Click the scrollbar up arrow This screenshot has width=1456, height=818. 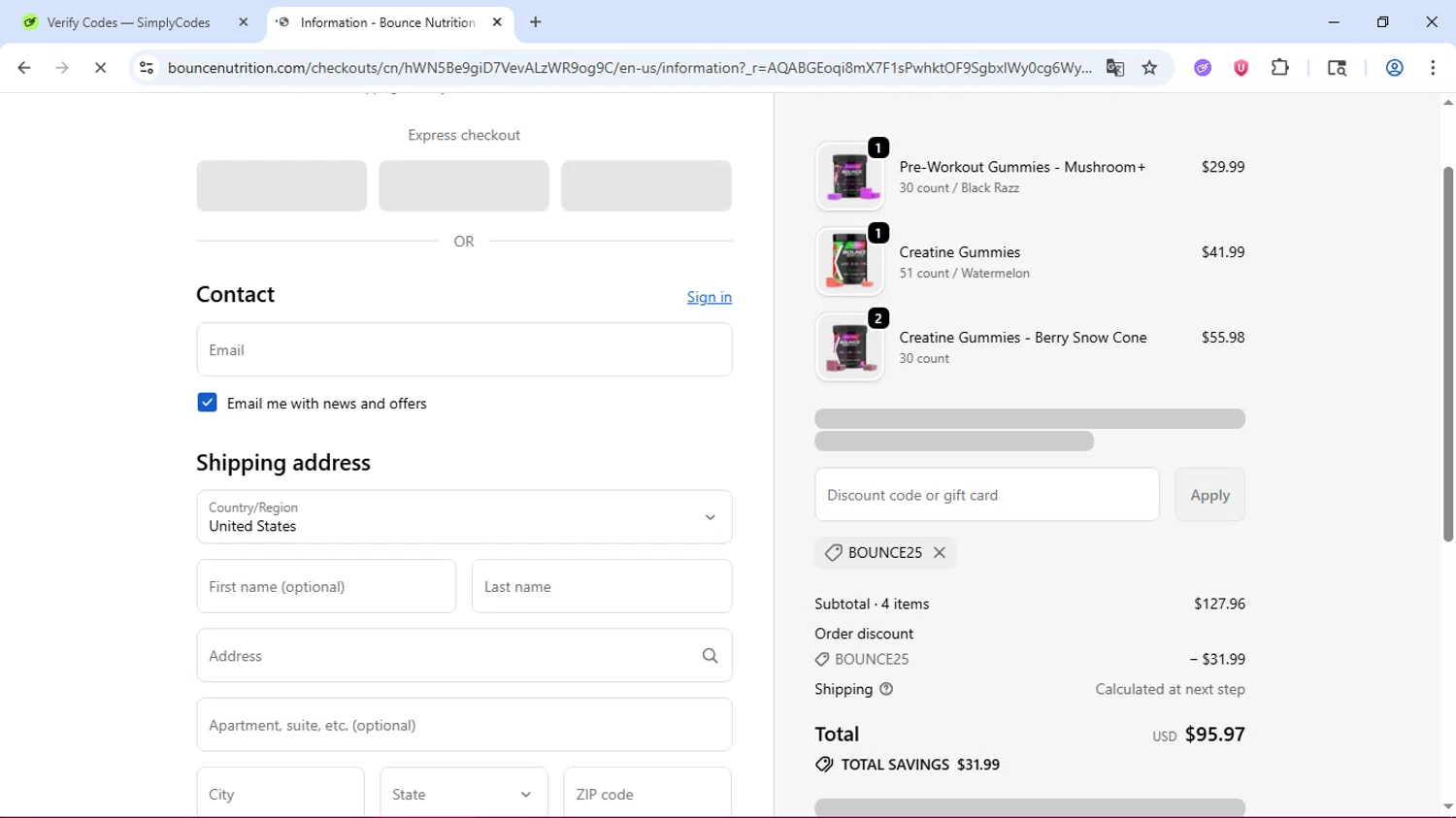point(1448,102)
